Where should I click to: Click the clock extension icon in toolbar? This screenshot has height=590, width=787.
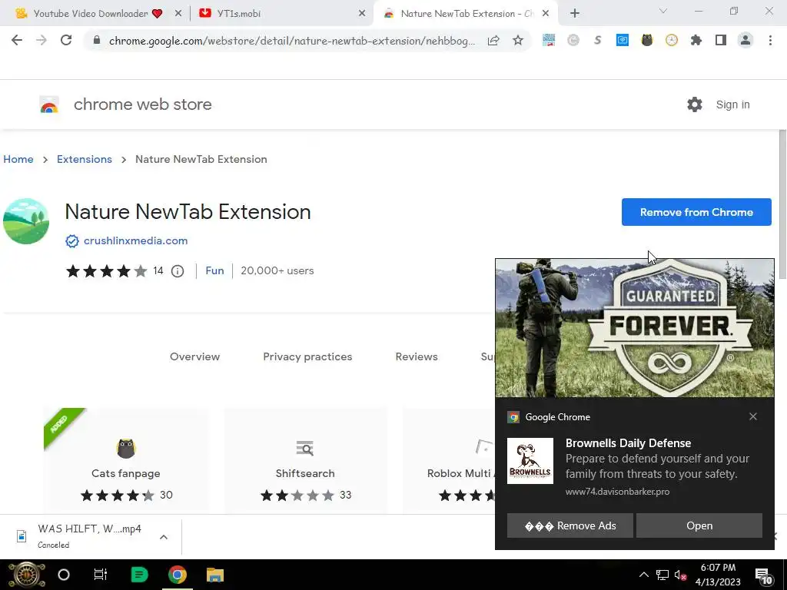(672, 41)
